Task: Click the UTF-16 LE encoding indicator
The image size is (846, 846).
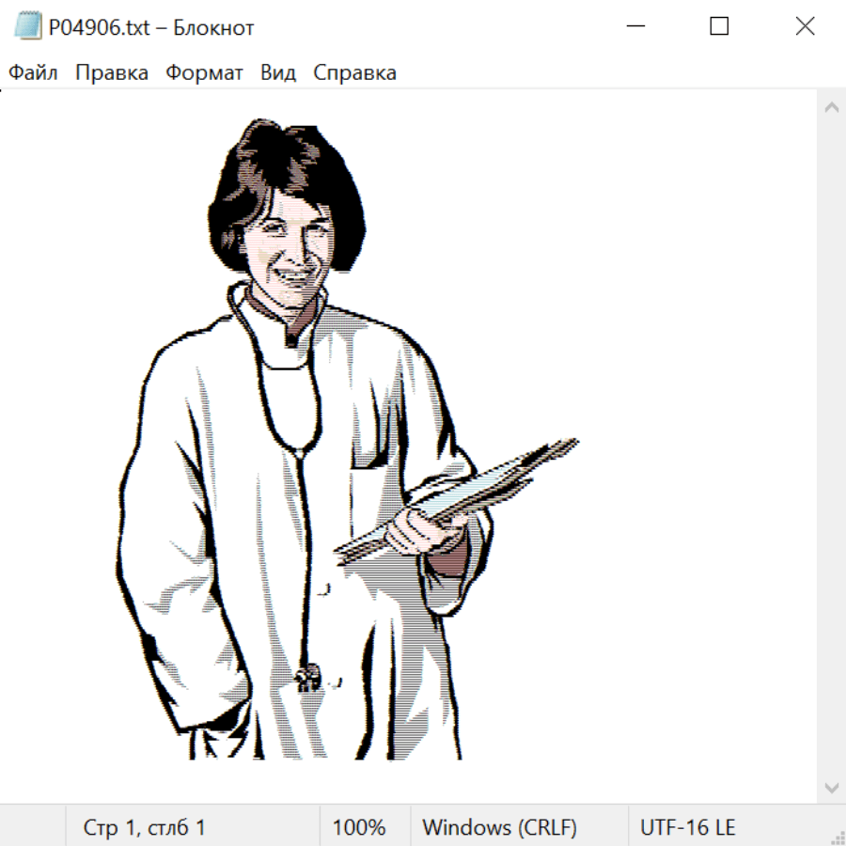Action: (x=687, y=828)
